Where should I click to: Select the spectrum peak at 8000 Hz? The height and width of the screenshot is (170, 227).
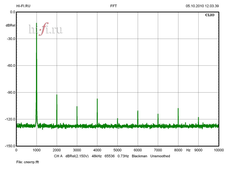178,109
